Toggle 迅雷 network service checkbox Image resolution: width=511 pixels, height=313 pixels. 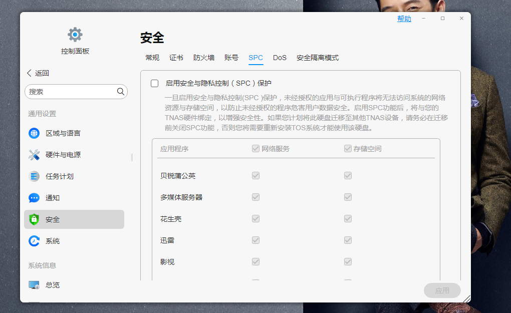tap(256, 240)
